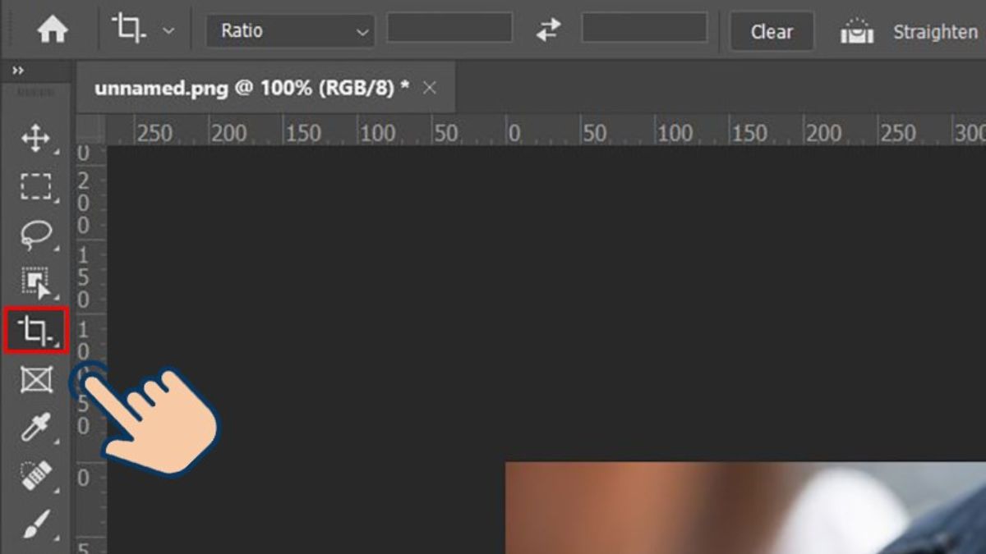Viewport: 986px width, 554px height.
Task: Click the crop width input field
Action: (x=449, y=29)
